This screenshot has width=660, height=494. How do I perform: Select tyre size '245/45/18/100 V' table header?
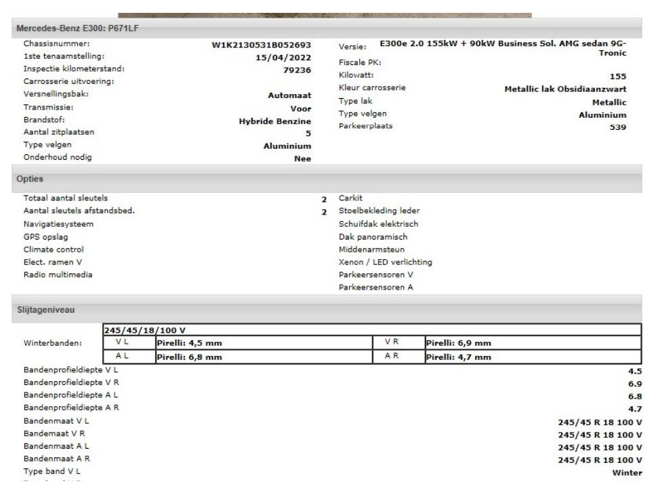point(372,330)
